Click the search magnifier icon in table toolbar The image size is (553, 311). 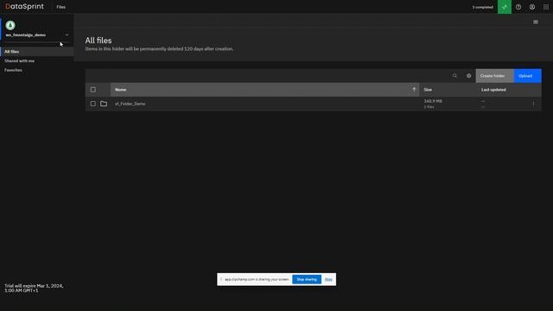tap(454, 76)
